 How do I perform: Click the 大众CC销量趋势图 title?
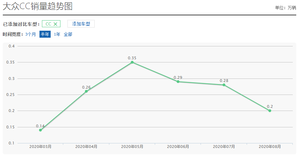coord(38,6)
